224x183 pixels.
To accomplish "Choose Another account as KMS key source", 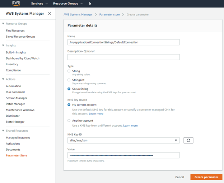I will 69,121.
